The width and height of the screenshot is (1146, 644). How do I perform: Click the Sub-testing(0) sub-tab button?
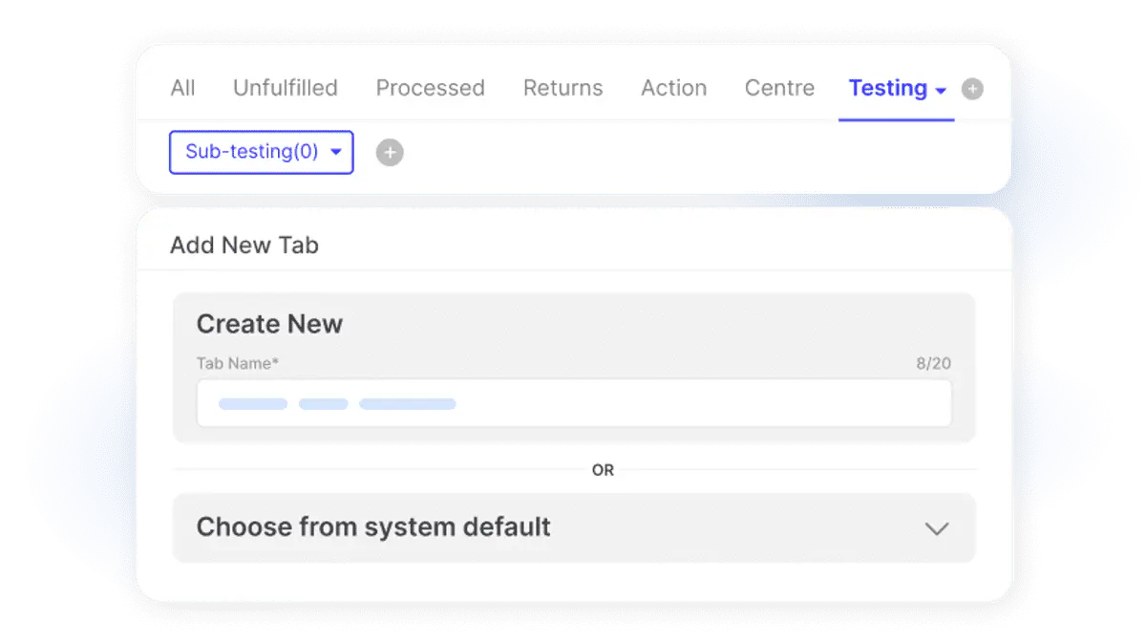pyautogui.click(x=262, y=153)
